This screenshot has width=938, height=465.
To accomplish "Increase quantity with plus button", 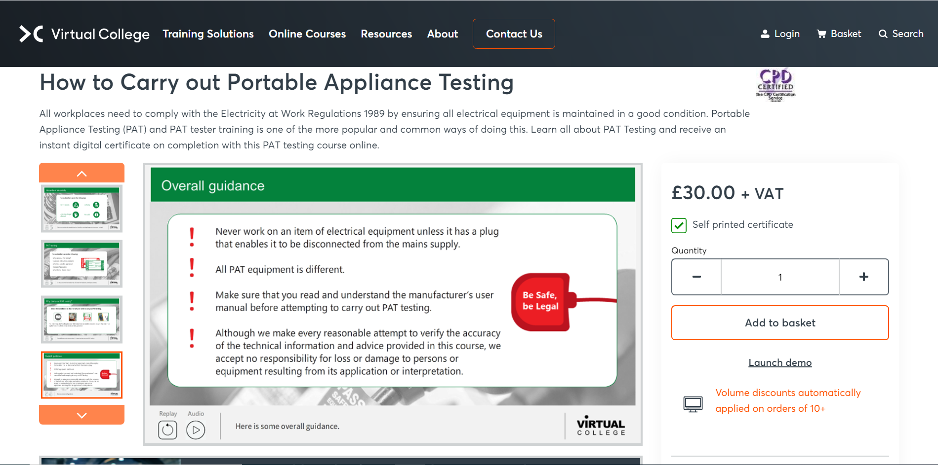I will pos(863,277).
